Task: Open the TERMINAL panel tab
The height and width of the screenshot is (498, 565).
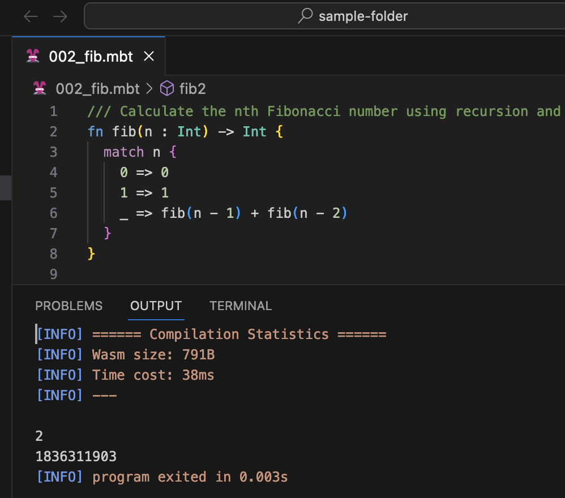Action: (241, 306)
